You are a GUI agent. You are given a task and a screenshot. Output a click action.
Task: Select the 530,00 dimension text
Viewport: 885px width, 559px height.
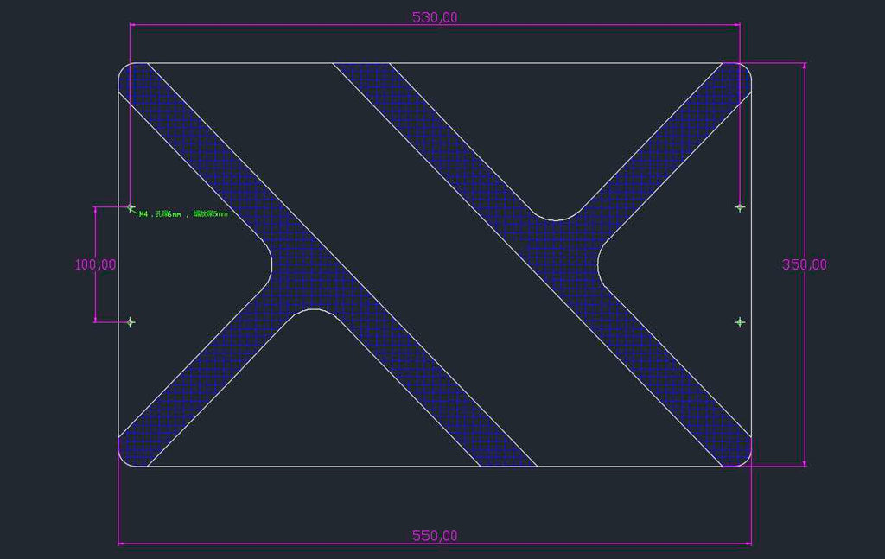click(435, 17)
